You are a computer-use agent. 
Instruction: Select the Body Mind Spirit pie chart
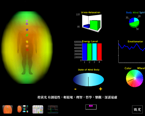point(134,23)
